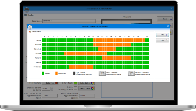Screen dimensions: 196x111
Task: Click the orange Disattivato legend swatch
Action: click(x=56, y=73)
